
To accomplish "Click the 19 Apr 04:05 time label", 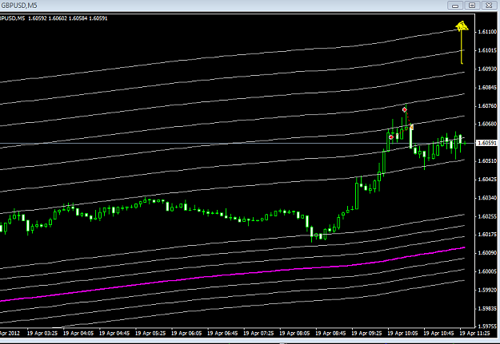I will point(78,333).
